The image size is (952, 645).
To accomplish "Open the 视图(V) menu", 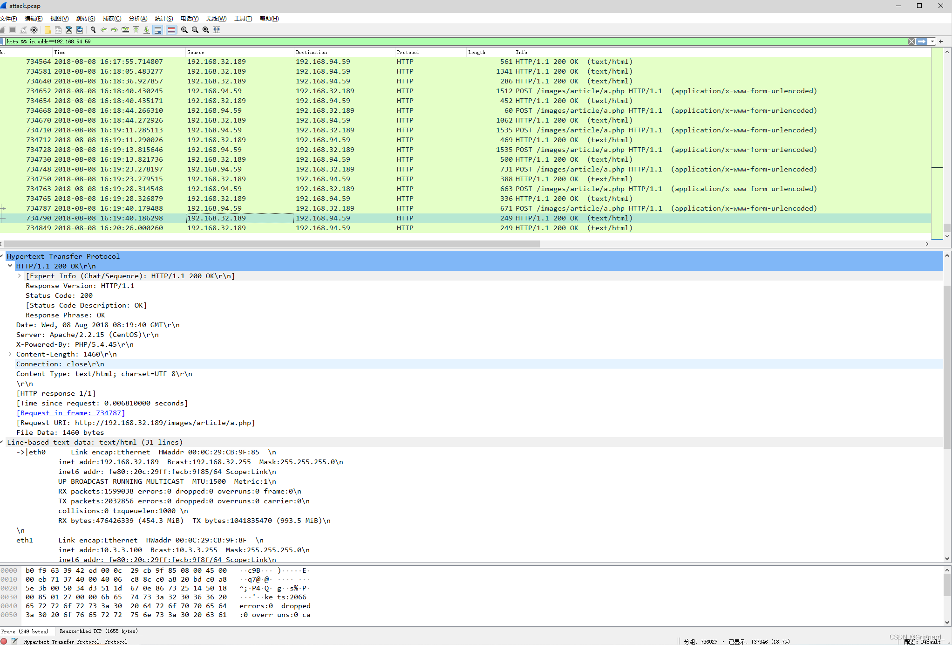I will coord(59,19).
